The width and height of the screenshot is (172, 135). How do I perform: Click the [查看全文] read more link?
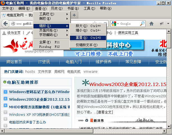point(105,112)
